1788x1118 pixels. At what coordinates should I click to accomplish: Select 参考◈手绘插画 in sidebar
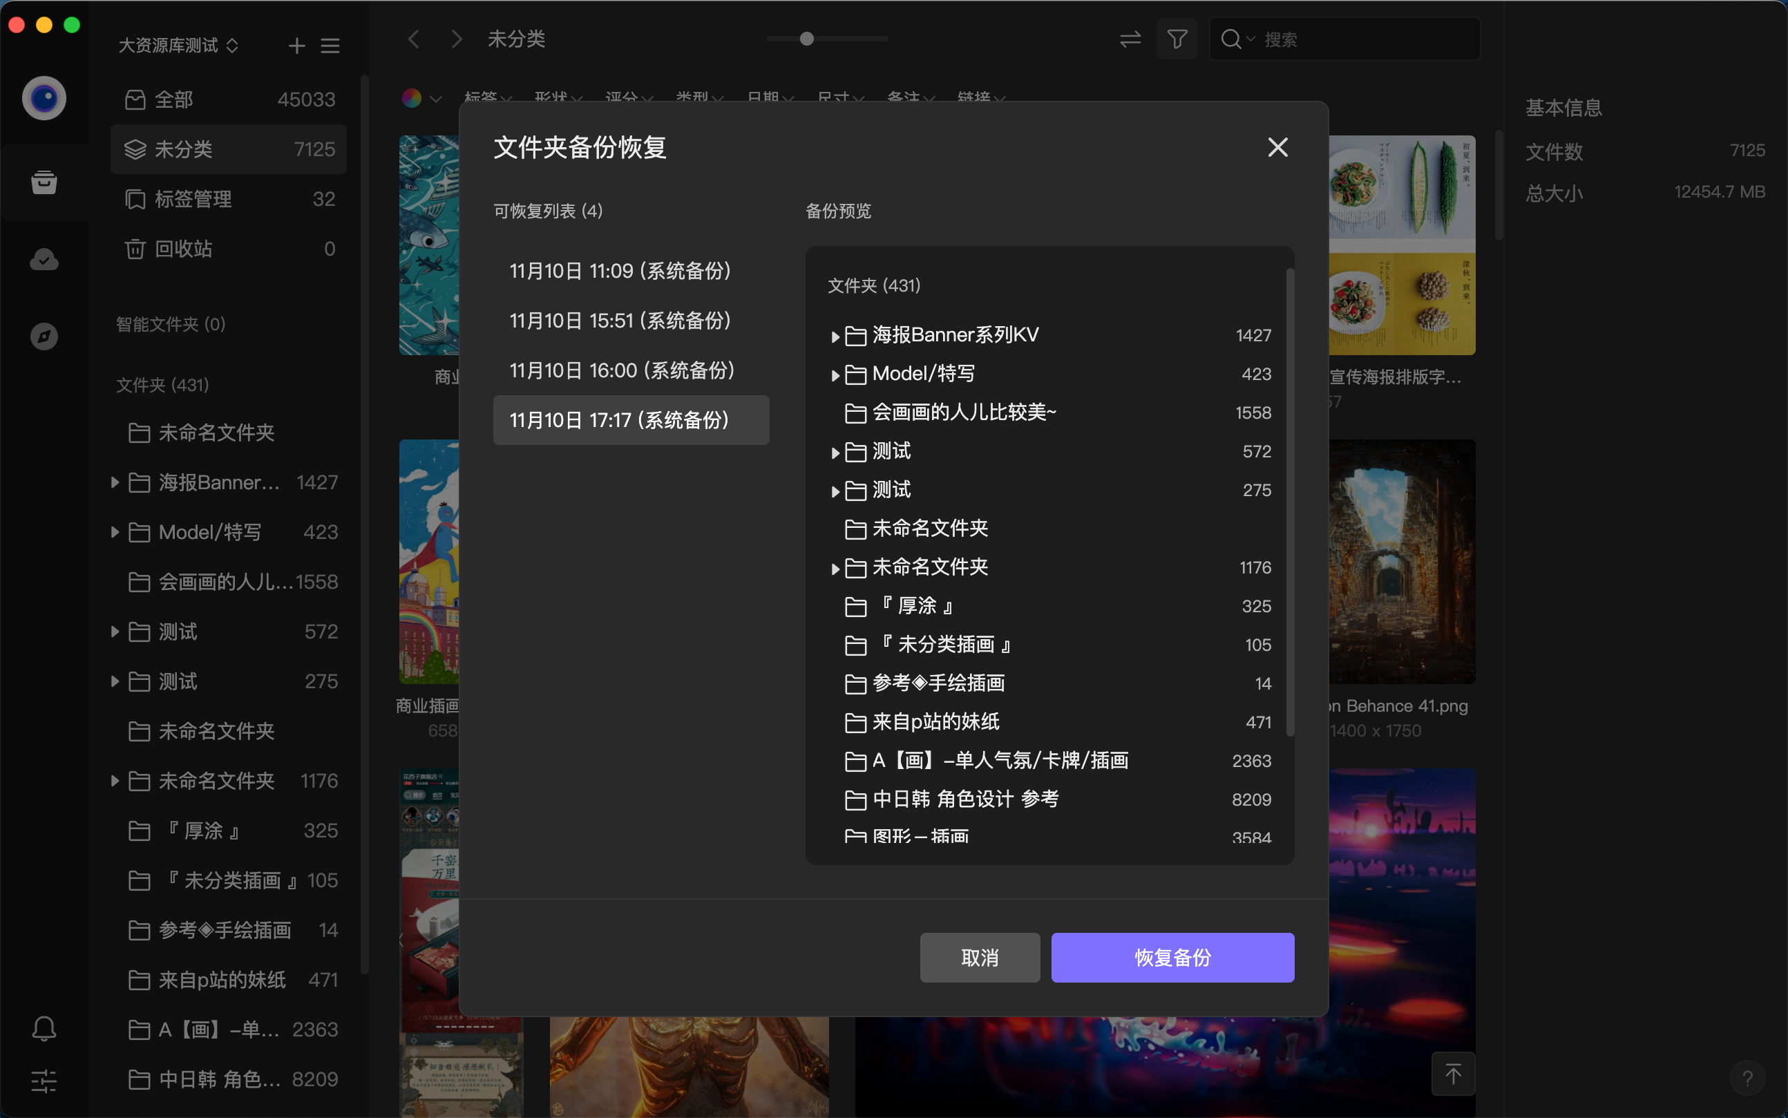[229, 930]
